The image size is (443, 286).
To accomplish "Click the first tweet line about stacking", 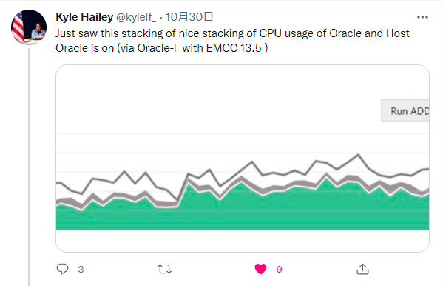I will coord(232,33).
